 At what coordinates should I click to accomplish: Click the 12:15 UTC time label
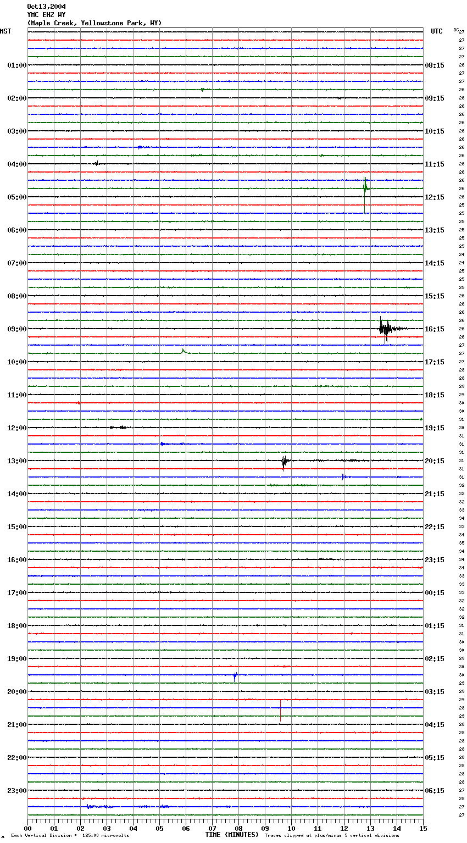click(x=435, y=197)
